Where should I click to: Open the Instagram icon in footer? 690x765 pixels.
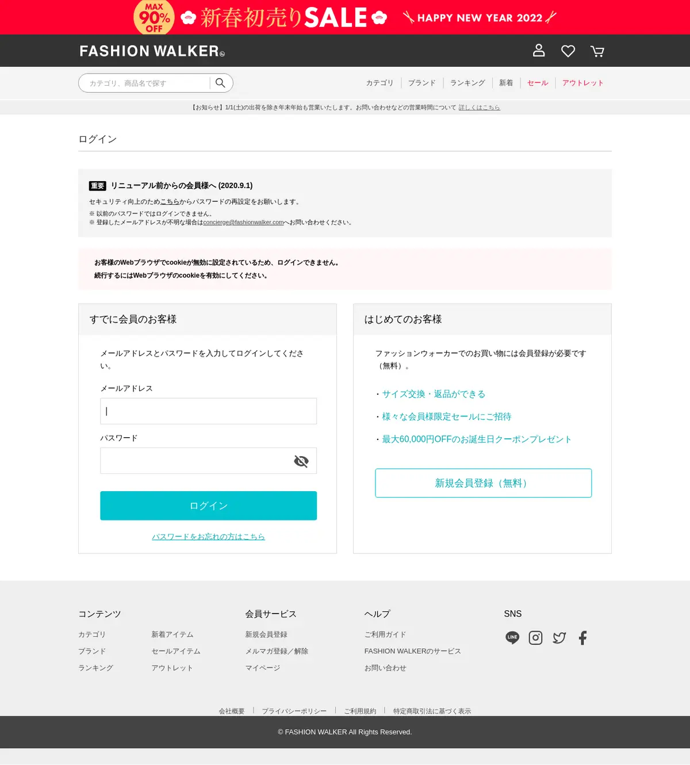click(535, 637)
